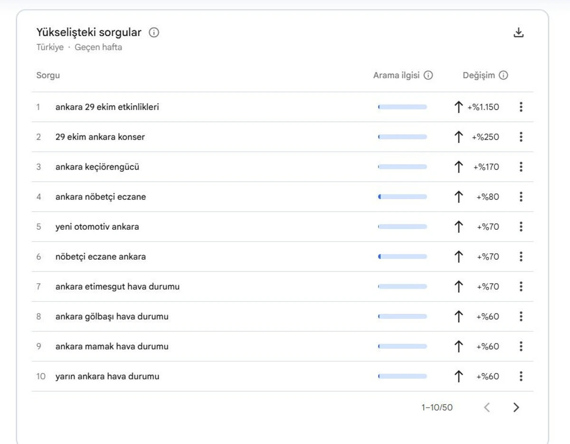Open query 29 ekim ankara konser
Viewport: 570px width, 444px height.
tap(100, 137)
